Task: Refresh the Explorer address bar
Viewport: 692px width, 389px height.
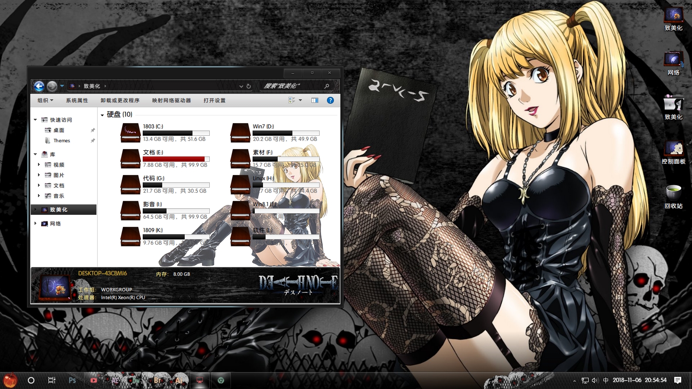Action: pyautogui.click(x=249, y=86)
